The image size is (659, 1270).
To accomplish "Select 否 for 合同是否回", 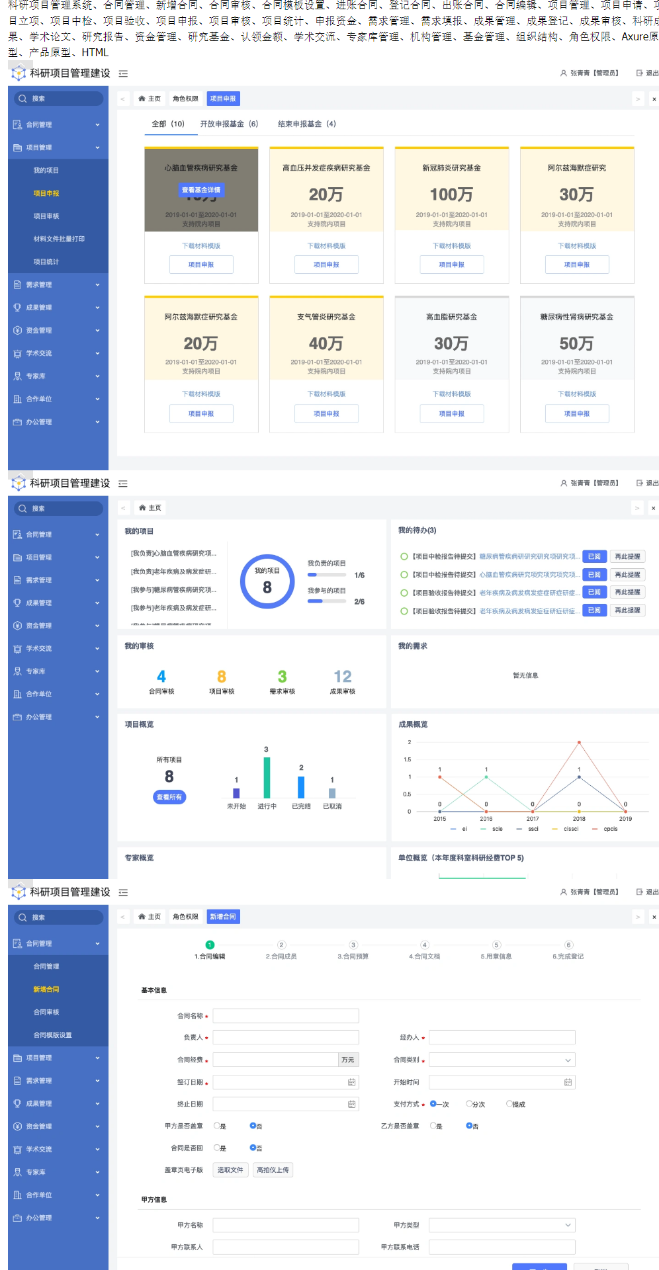I will (x=253, y=1148).
